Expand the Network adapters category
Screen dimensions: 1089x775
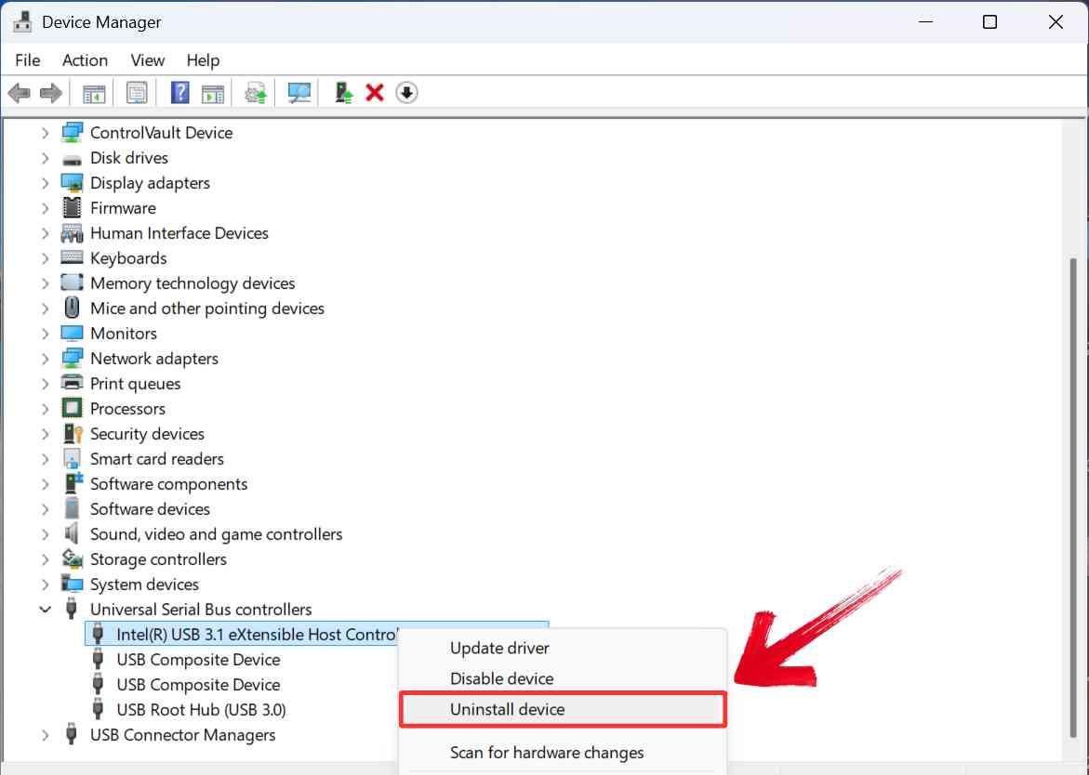pos(46,358)
